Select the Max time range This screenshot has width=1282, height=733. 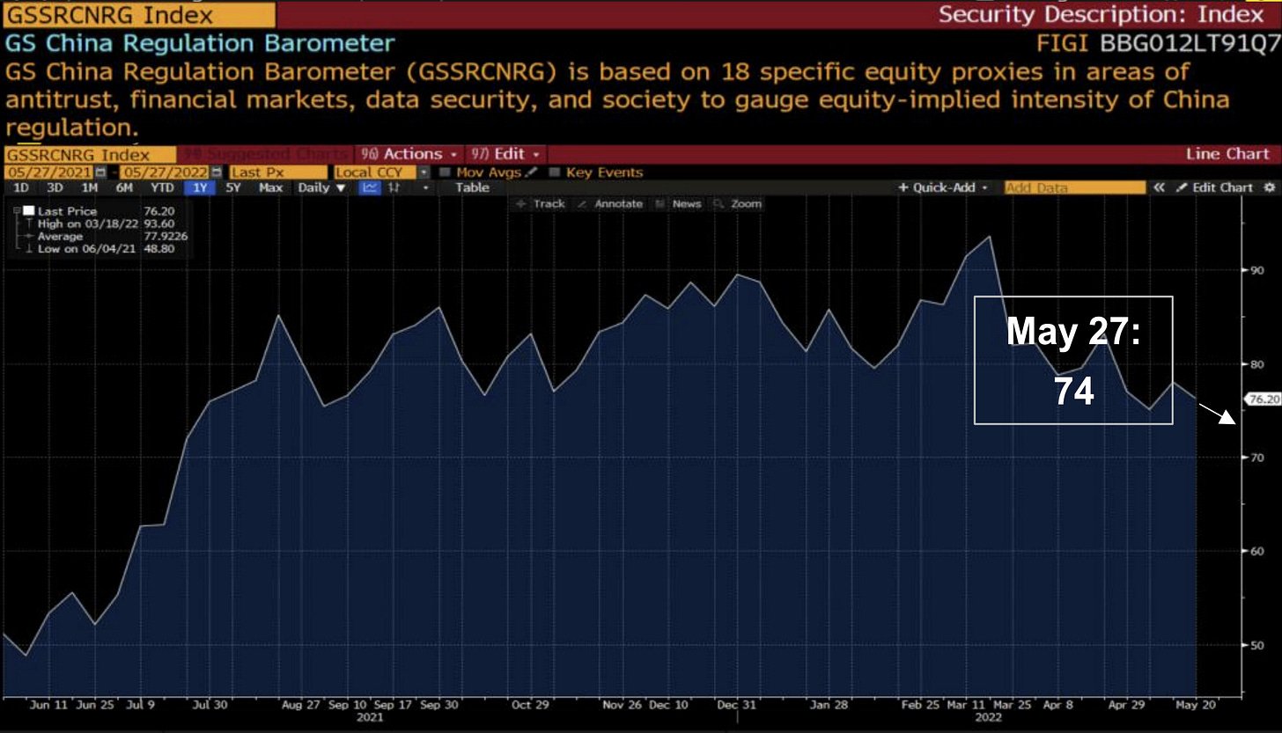tap(270, 187)
